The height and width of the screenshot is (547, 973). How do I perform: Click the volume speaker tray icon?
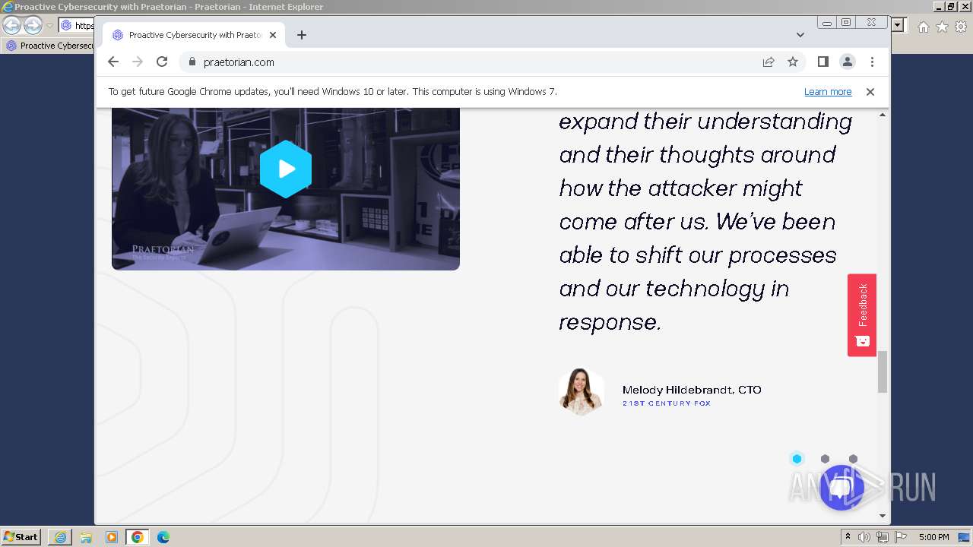tap(864, 537)
